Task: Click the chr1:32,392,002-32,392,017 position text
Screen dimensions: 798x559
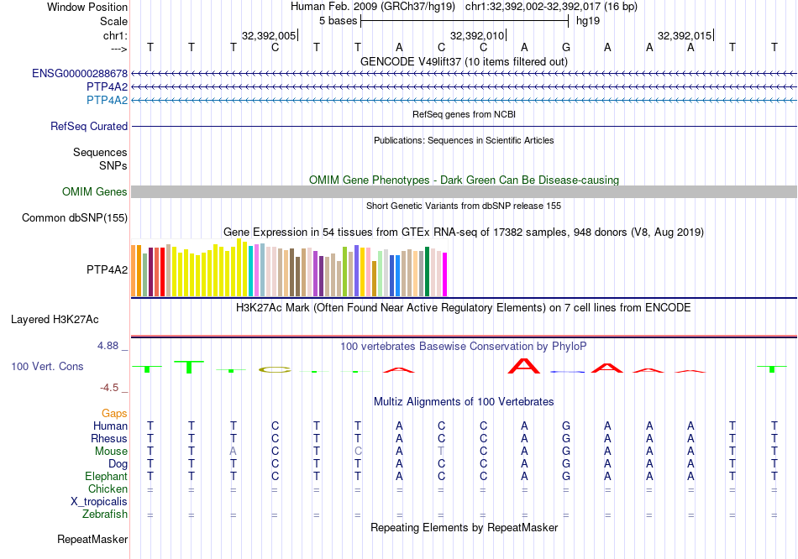Action: point(551,7)
